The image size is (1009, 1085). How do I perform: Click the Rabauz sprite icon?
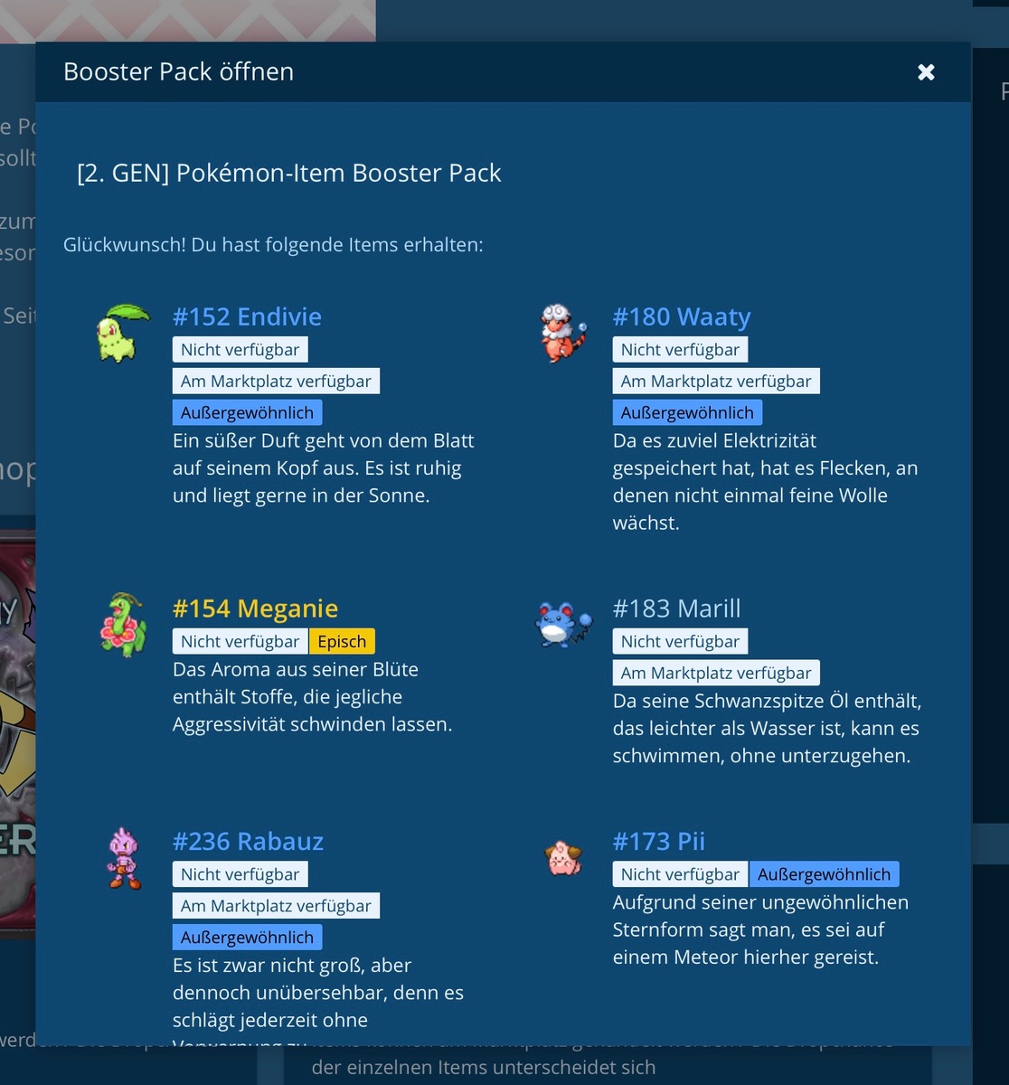pos(123,858)
